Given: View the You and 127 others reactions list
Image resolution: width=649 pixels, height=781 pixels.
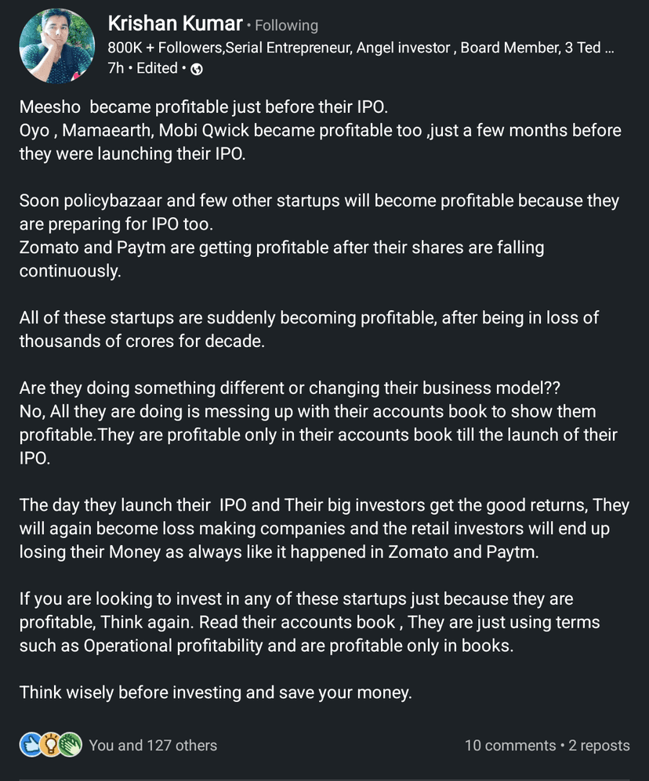Looking at the screenshot, I should pos(153,745).
